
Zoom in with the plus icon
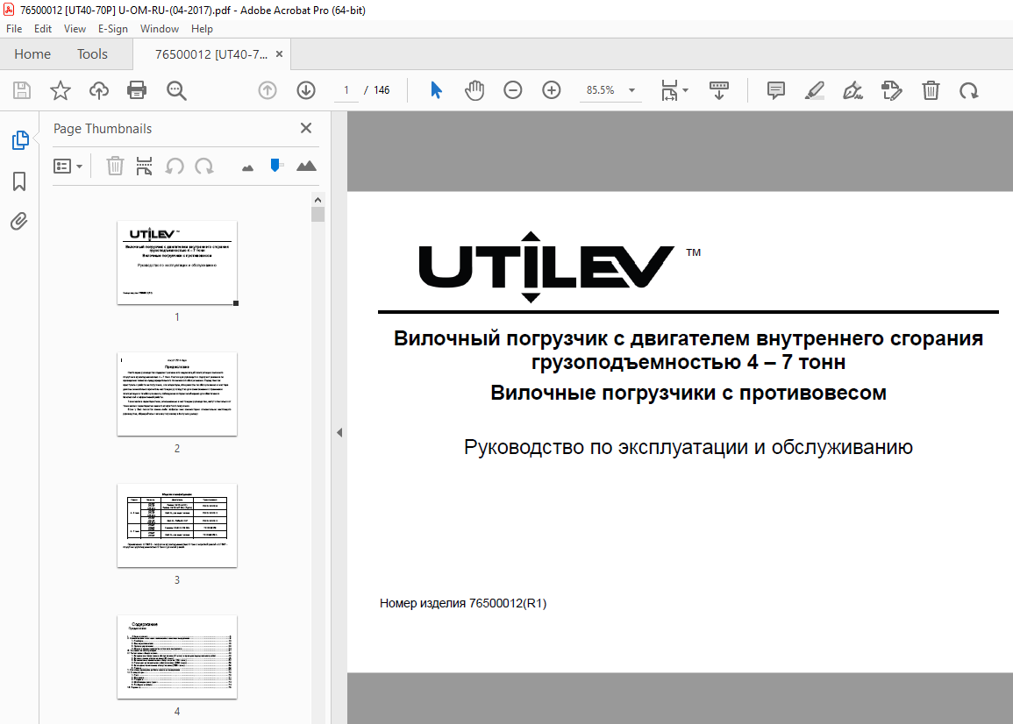pos(552,90)
